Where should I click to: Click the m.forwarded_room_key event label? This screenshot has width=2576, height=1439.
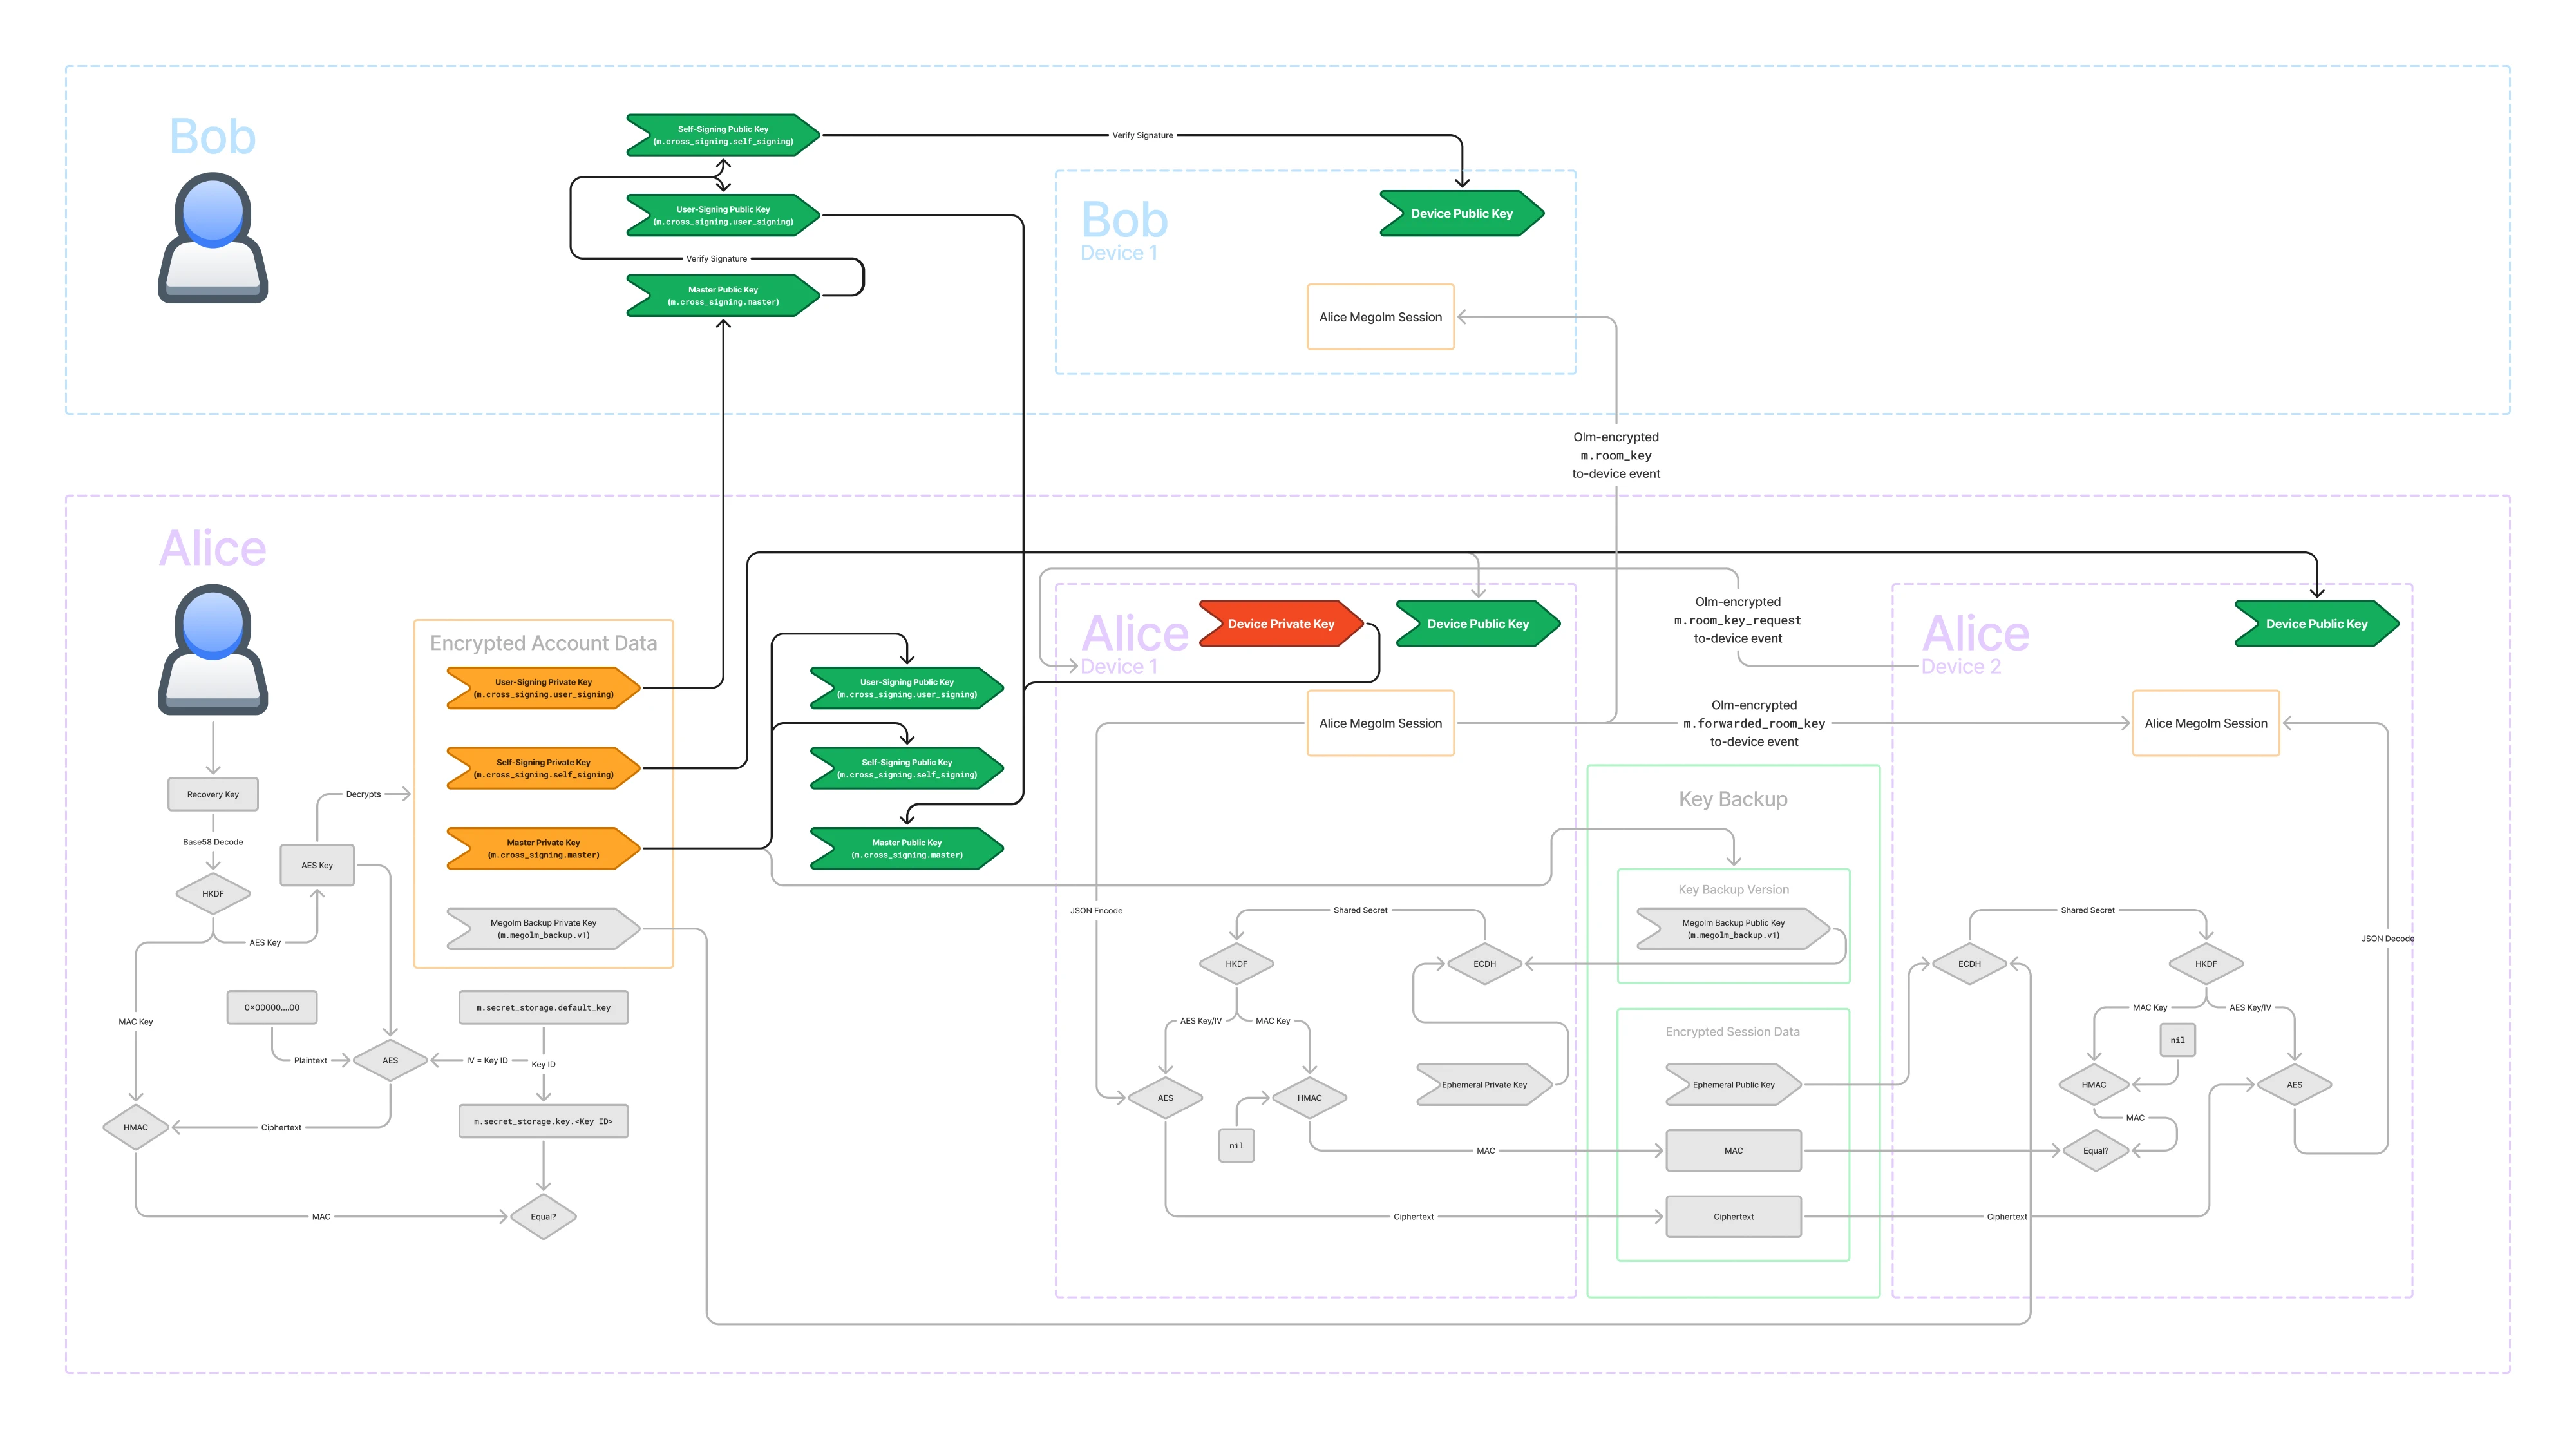1753,723
